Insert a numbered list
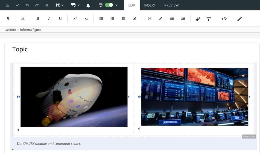This screenshot has width=260, height=153. 112,18
